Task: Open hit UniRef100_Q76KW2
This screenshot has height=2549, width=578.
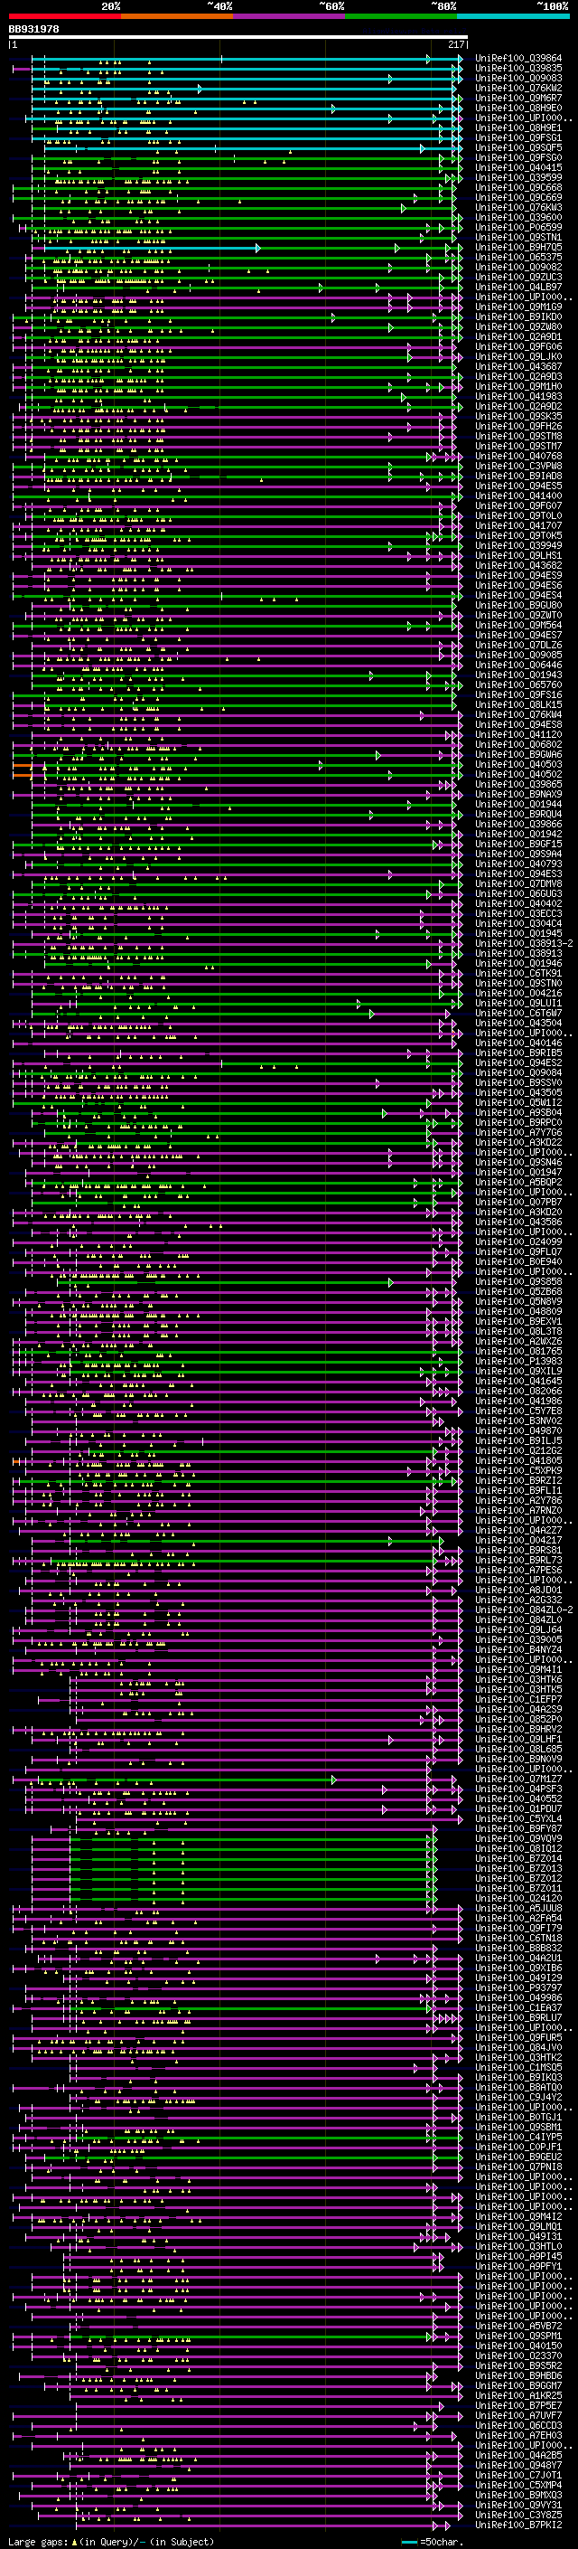Action: coord(518,88)
